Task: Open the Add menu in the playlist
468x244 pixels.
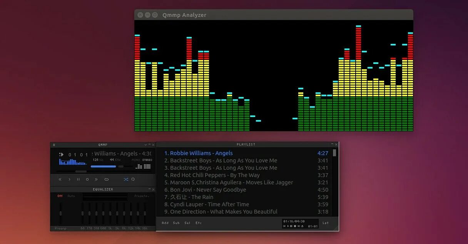Action: (165, 223)
